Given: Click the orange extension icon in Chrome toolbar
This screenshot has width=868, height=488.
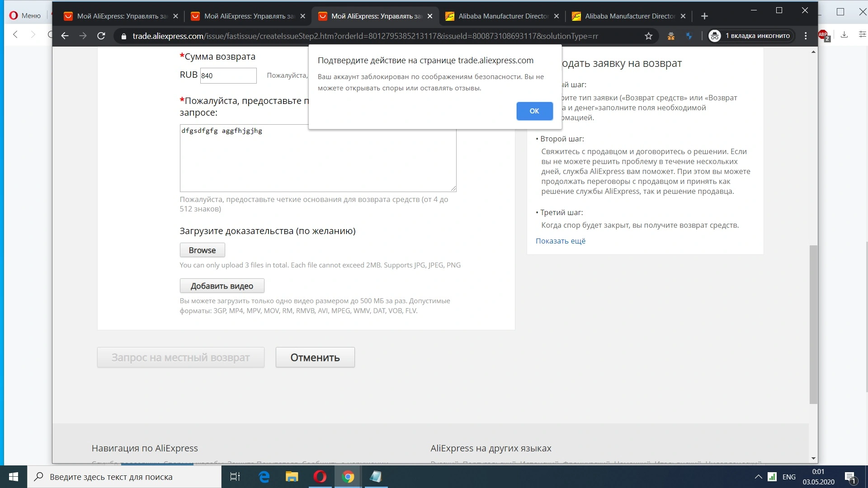Looking at the screenshot, I should click(671, 36).
